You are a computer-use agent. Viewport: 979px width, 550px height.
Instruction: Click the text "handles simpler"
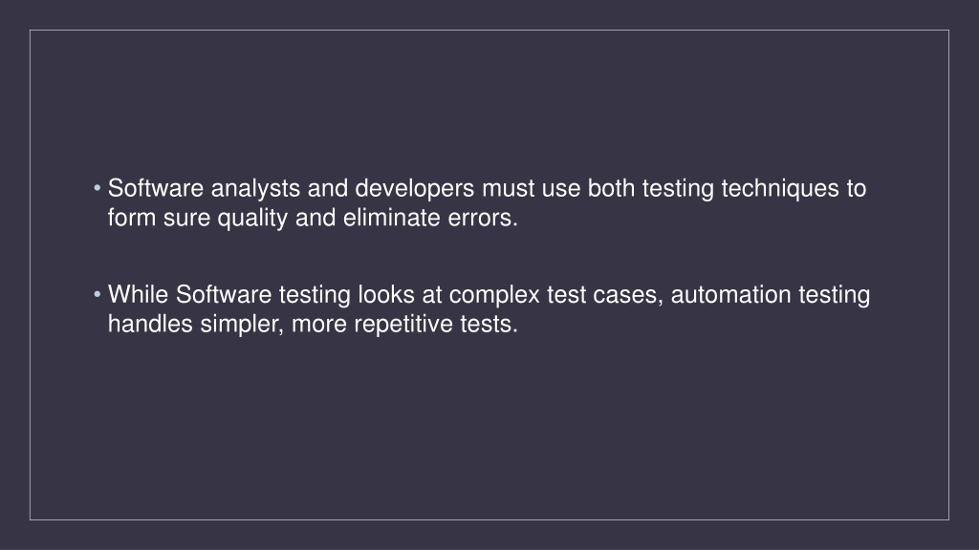(192, 325)
